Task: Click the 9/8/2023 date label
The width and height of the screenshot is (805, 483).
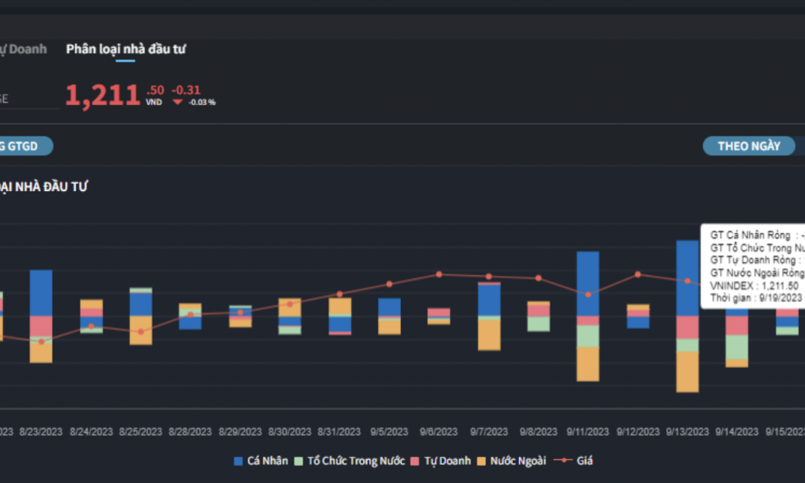Action: (x=538, y=432)
